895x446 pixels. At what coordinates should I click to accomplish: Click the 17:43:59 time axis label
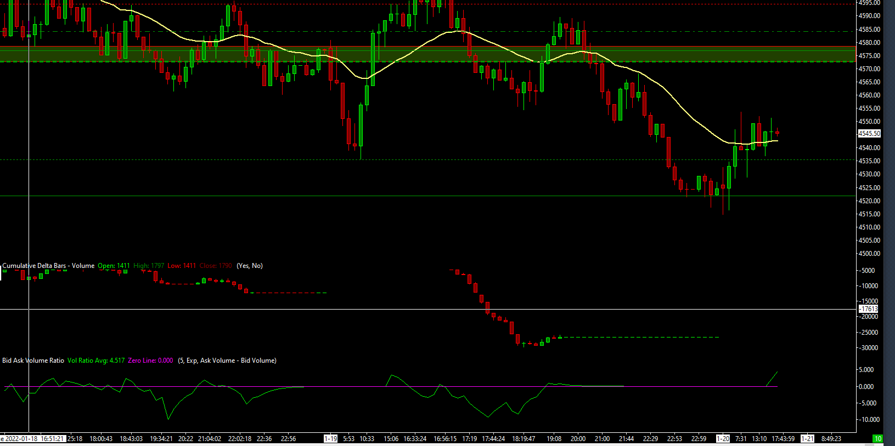783,439
